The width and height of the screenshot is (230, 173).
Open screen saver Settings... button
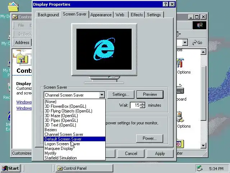(x=121, y=94)
